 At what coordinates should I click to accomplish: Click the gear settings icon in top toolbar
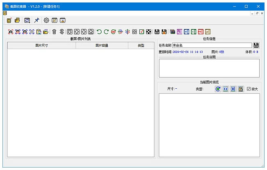pos(46,20)
